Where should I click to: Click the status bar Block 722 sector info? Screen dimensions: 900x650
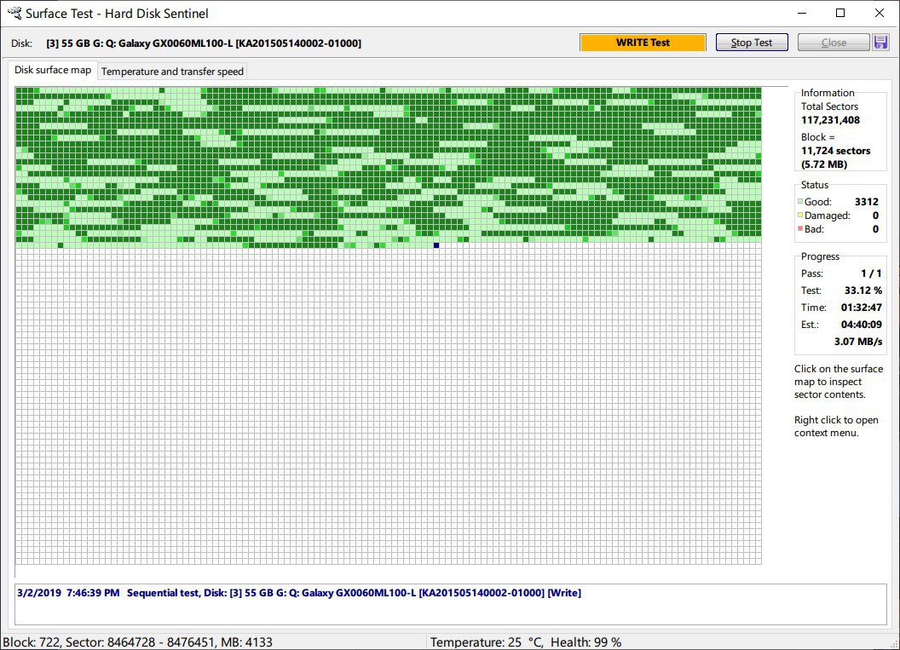[138, 642]
